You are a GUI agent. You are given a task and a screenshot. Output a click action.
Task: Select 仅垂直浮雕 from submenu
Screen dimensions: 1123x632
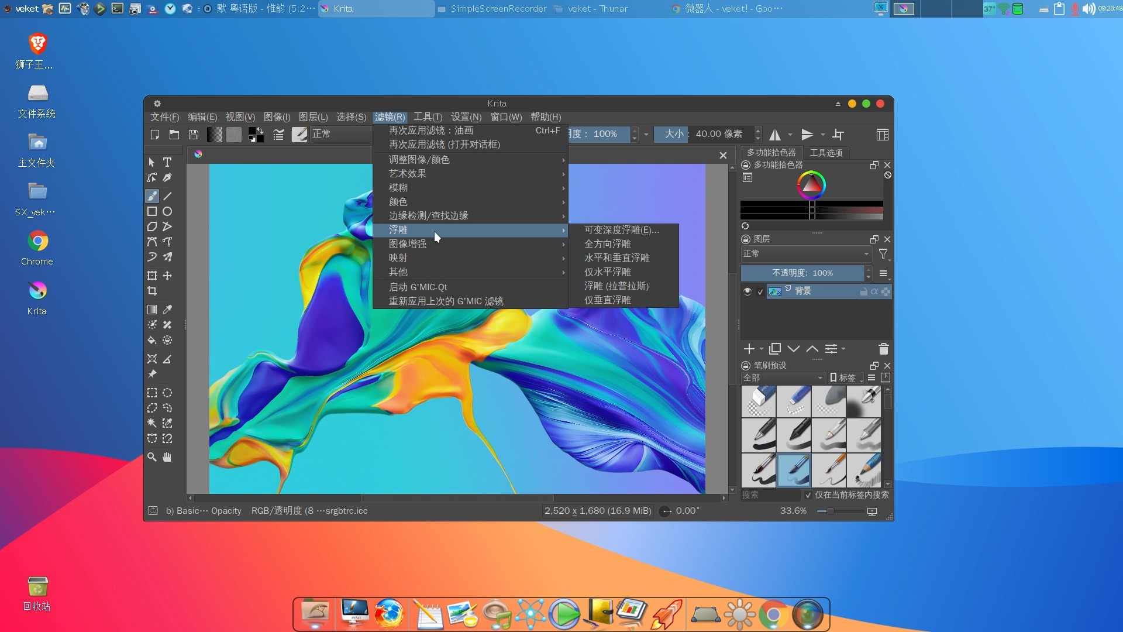click(607, 300)
